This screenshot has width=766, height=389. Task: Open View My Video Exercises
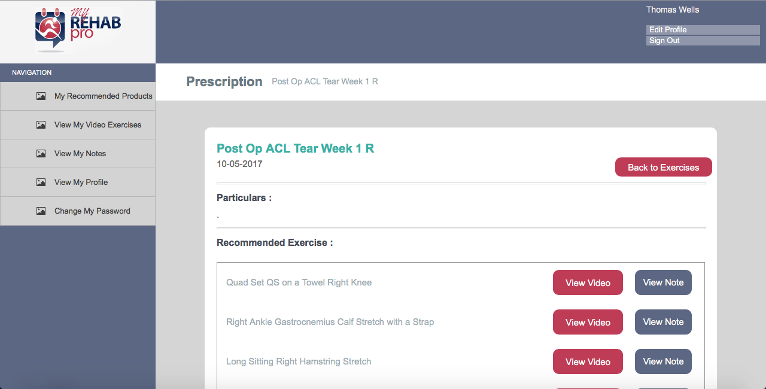(98, 124)
